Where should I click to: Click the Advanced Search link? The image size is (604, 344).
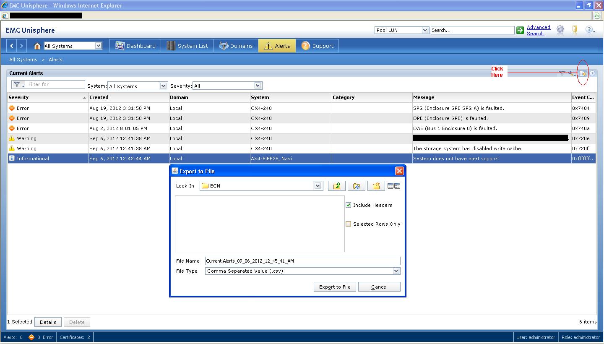(539, 30)
